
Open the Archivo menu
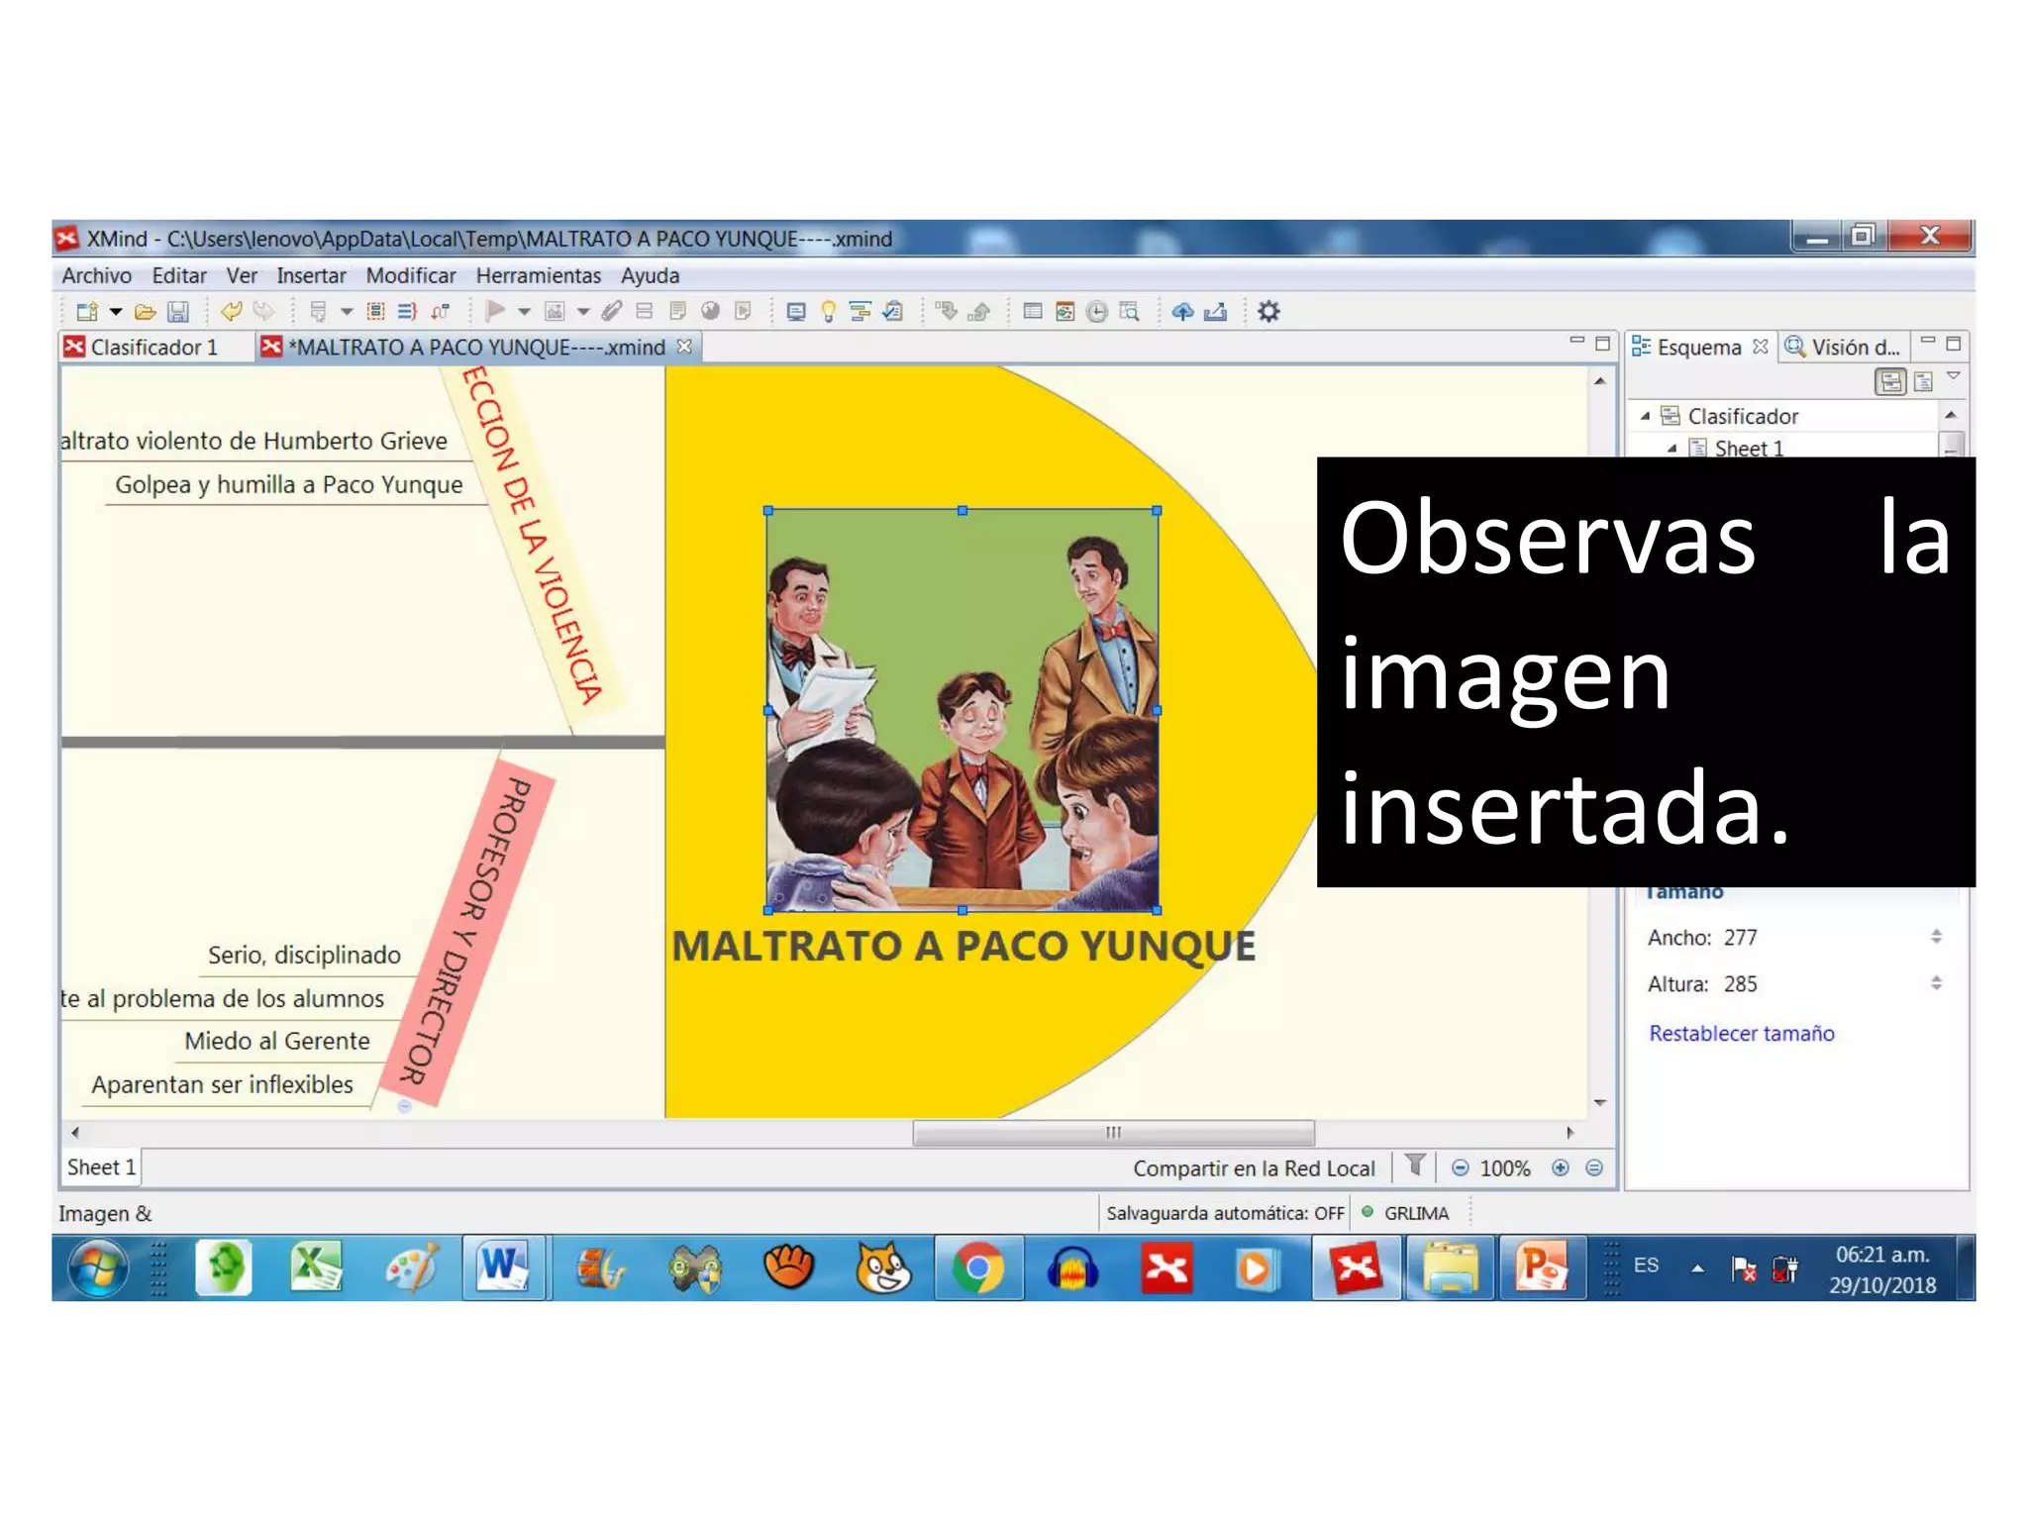(96, 275)
